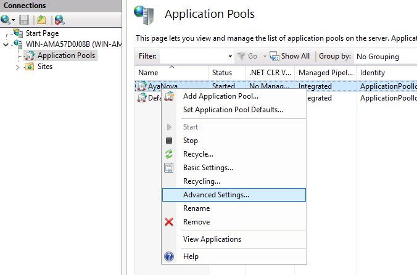Choose Rename from the context menu
The width and height of the screenshot is (417, 275).
234,208
